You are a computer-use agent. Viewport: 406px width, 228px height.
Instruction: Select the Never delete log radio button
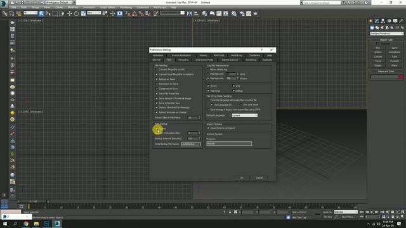click(x=208, y=70)
